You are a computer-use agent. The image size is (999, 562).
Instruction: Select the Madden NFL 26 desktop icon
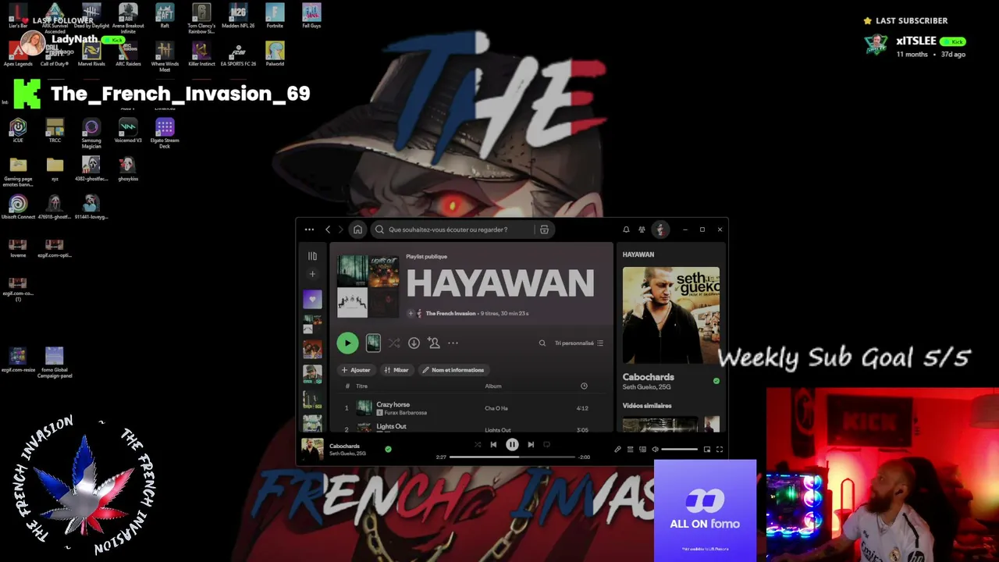[238, 16]
